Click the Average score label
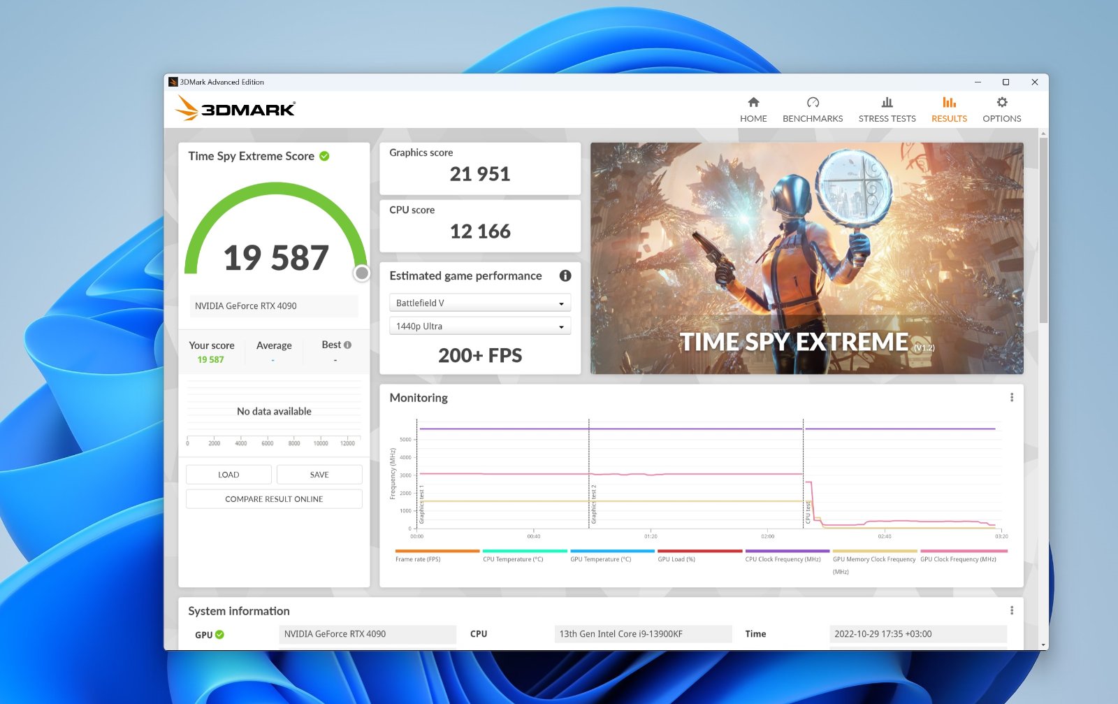This screenshot has width=1118, height=704. (x=274, y=345)
